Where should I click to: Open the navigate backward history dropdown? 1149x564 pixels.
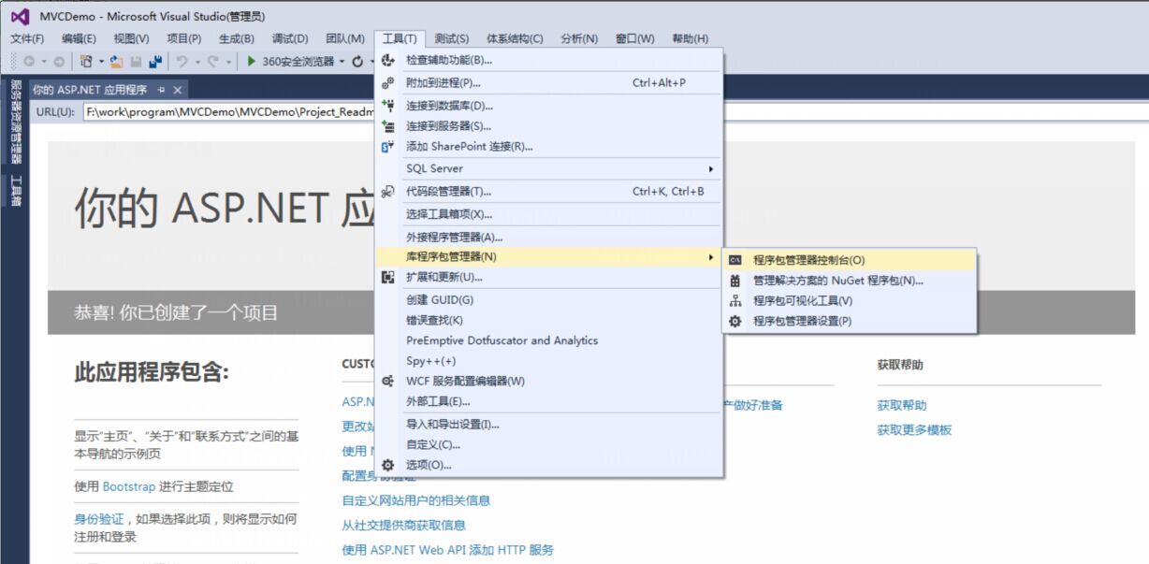click(x=44, y=62)
